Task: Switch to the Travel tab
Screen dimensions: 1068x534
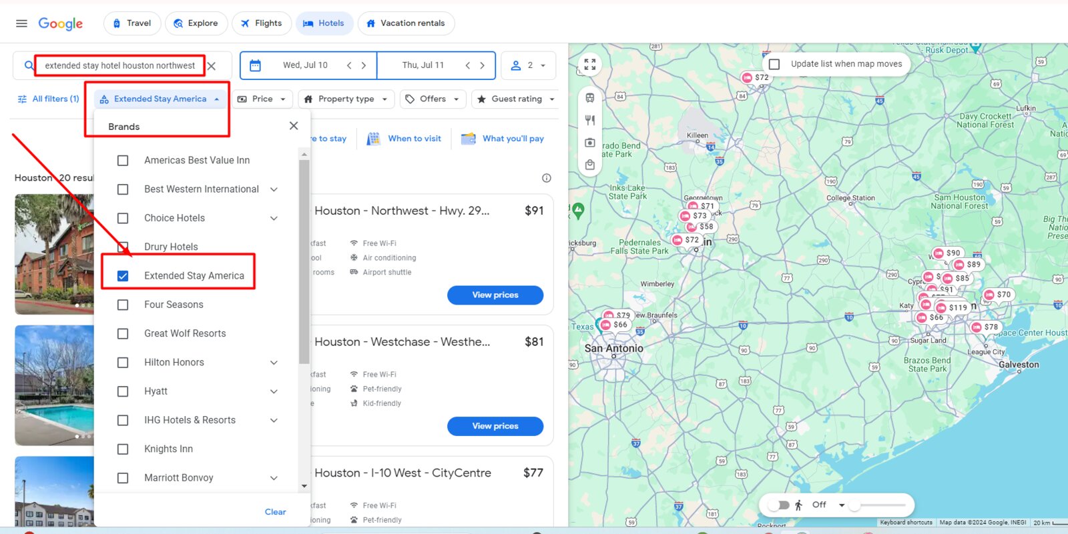Action: (x=132, y=23)
